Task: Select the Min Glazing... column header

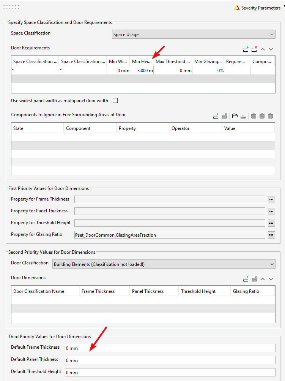Action: coord(208,62)
